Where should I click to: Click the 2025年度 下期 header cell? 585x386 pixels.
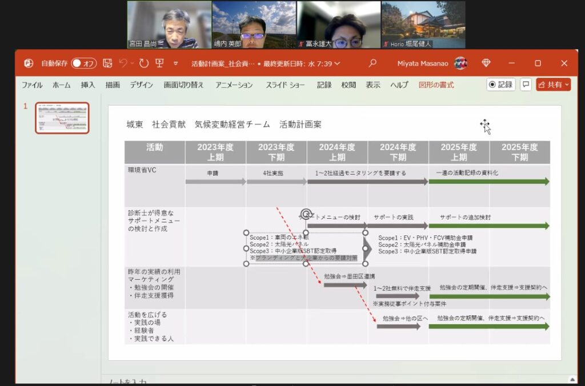(x=520, y=152)
